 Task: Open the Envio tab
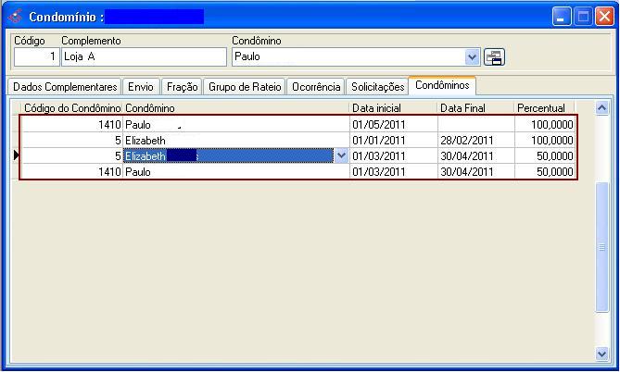pyautogui.click(x=141, y=87)
